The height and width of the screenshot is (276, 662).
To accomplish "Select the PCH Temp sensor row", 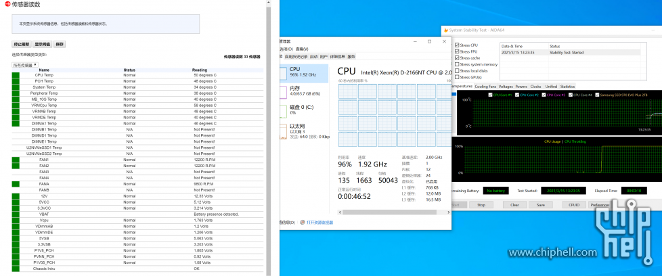I will click(x=137, y=81).
